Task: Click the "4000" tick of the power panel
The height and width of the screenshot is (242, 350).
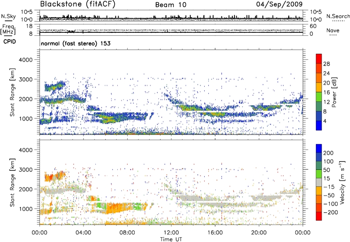Action: point(25,60)
